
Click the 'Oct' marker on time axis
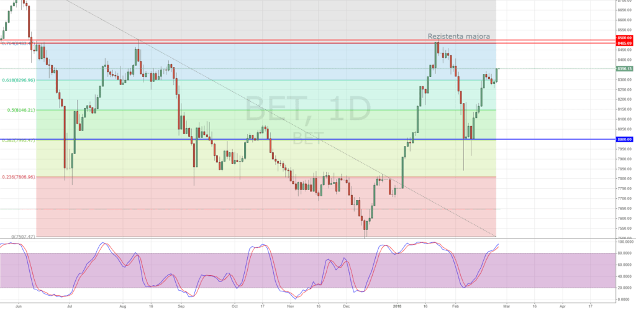click(x=235, y=306)
